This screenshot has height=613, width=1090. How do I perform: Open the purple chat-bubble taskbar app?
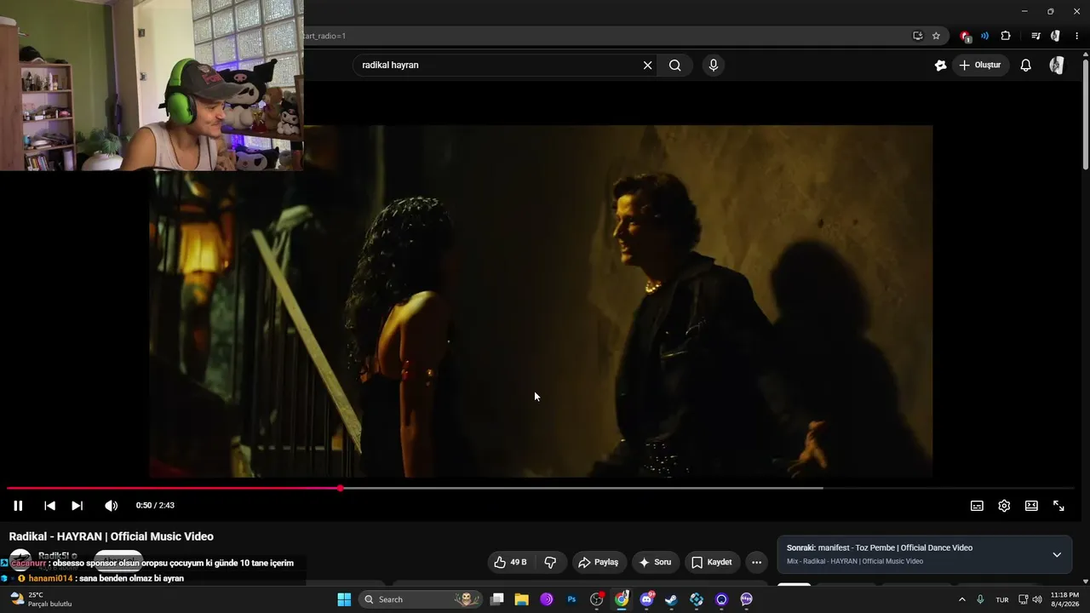[x=747, y=599]
